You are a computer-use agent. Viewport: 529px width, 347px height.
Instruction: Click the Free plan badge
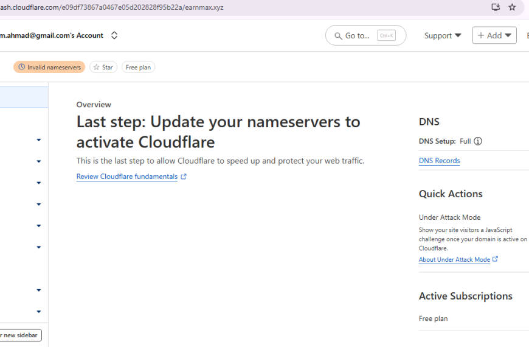tap(138, 67)
